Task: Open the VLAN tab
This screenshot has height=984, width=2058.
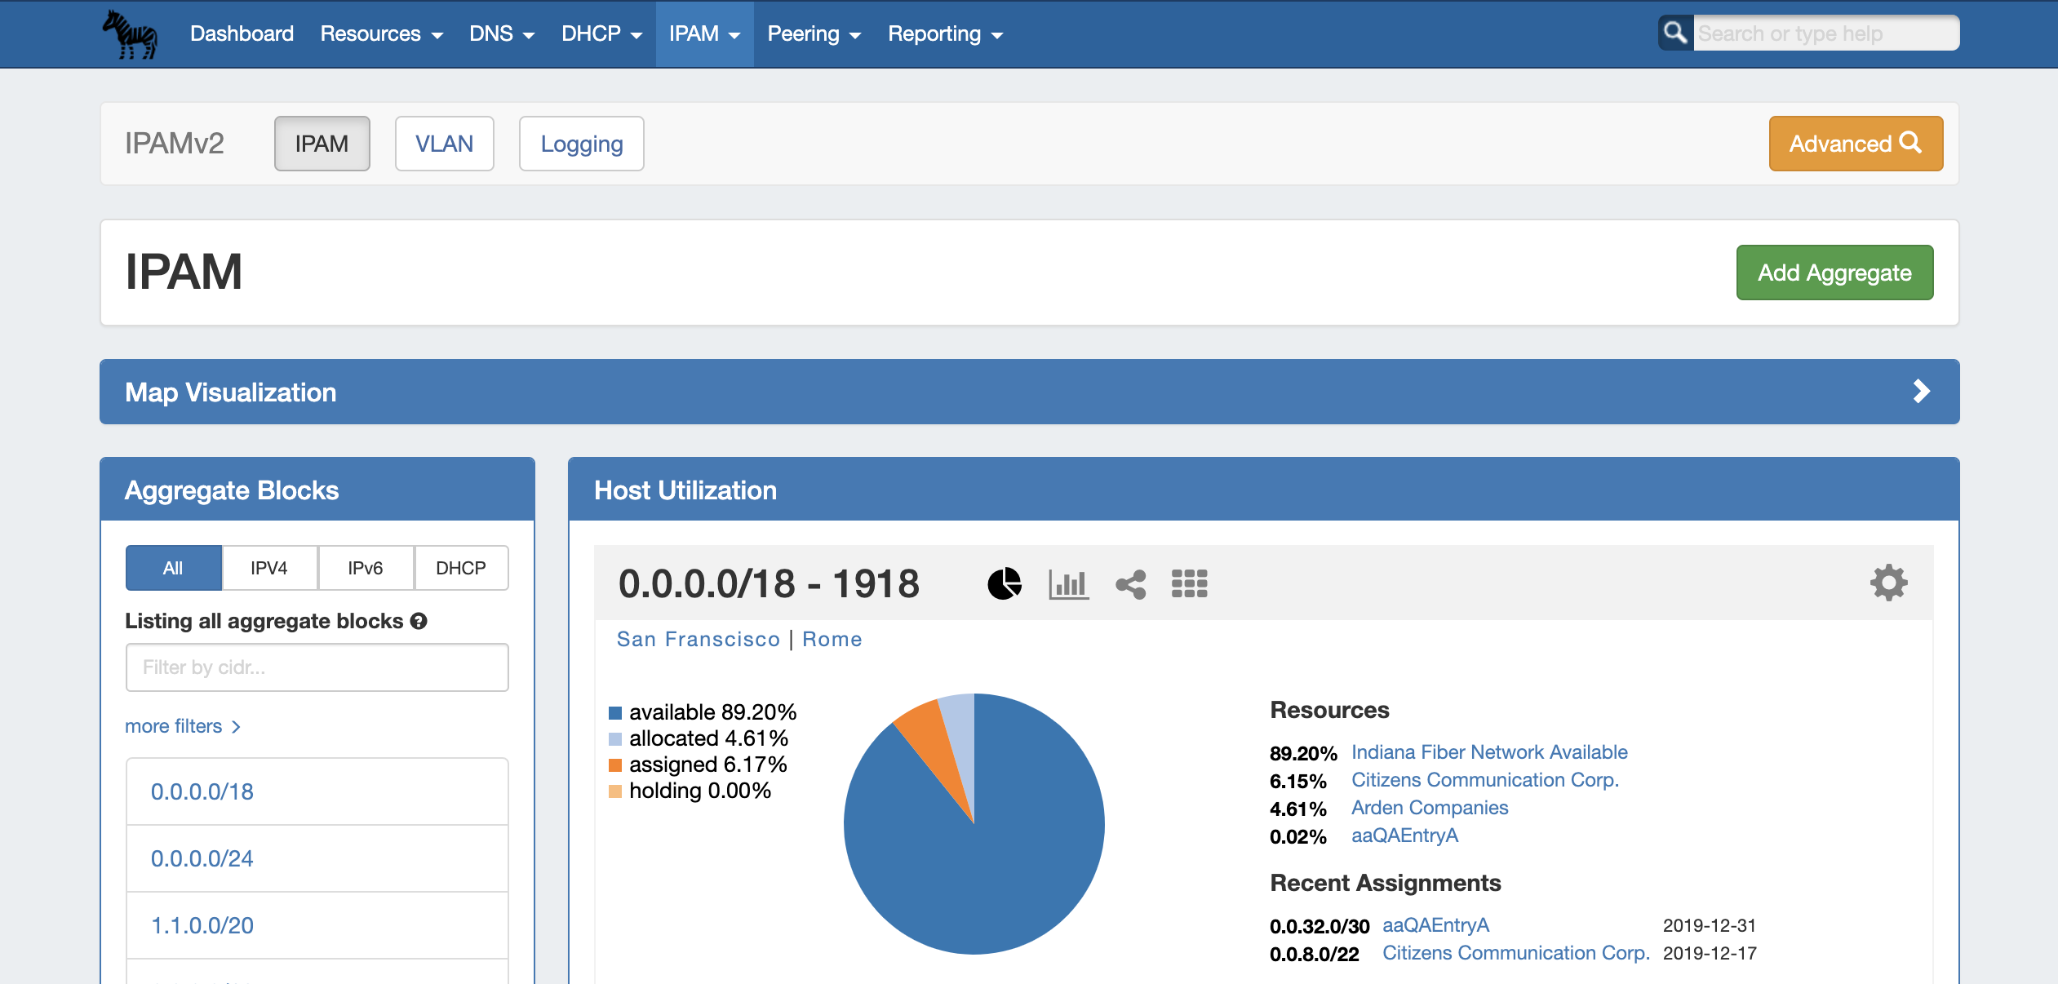Action: (444, 144)
